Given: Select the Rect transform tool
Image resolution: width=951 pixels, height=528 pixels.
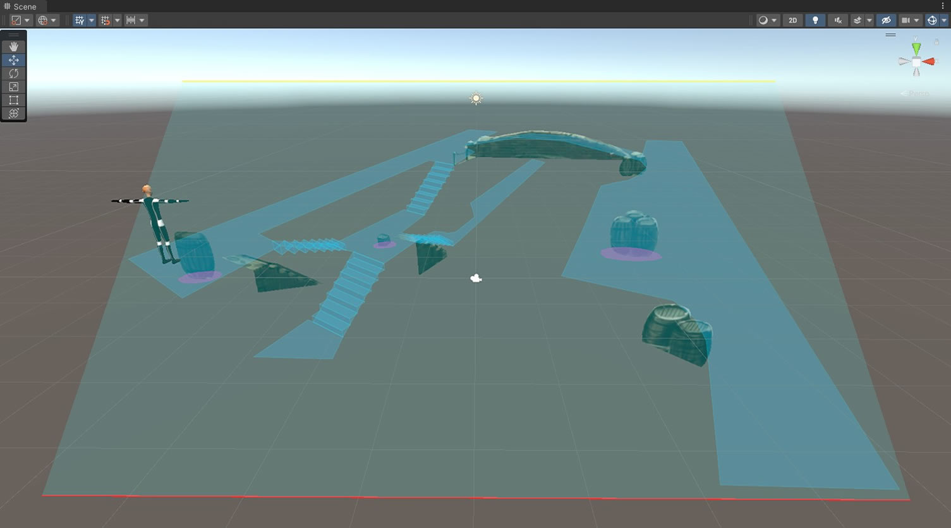Looking at the screenshot, I should pos(13,100).
